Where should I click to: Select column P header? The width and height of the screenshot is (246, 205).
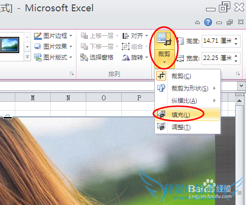point(139,98)
